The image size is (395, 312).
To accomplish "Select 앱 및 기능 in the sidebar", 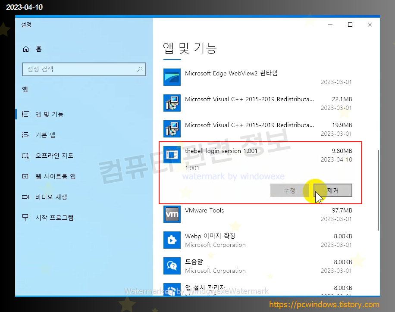I will point(84,114).
